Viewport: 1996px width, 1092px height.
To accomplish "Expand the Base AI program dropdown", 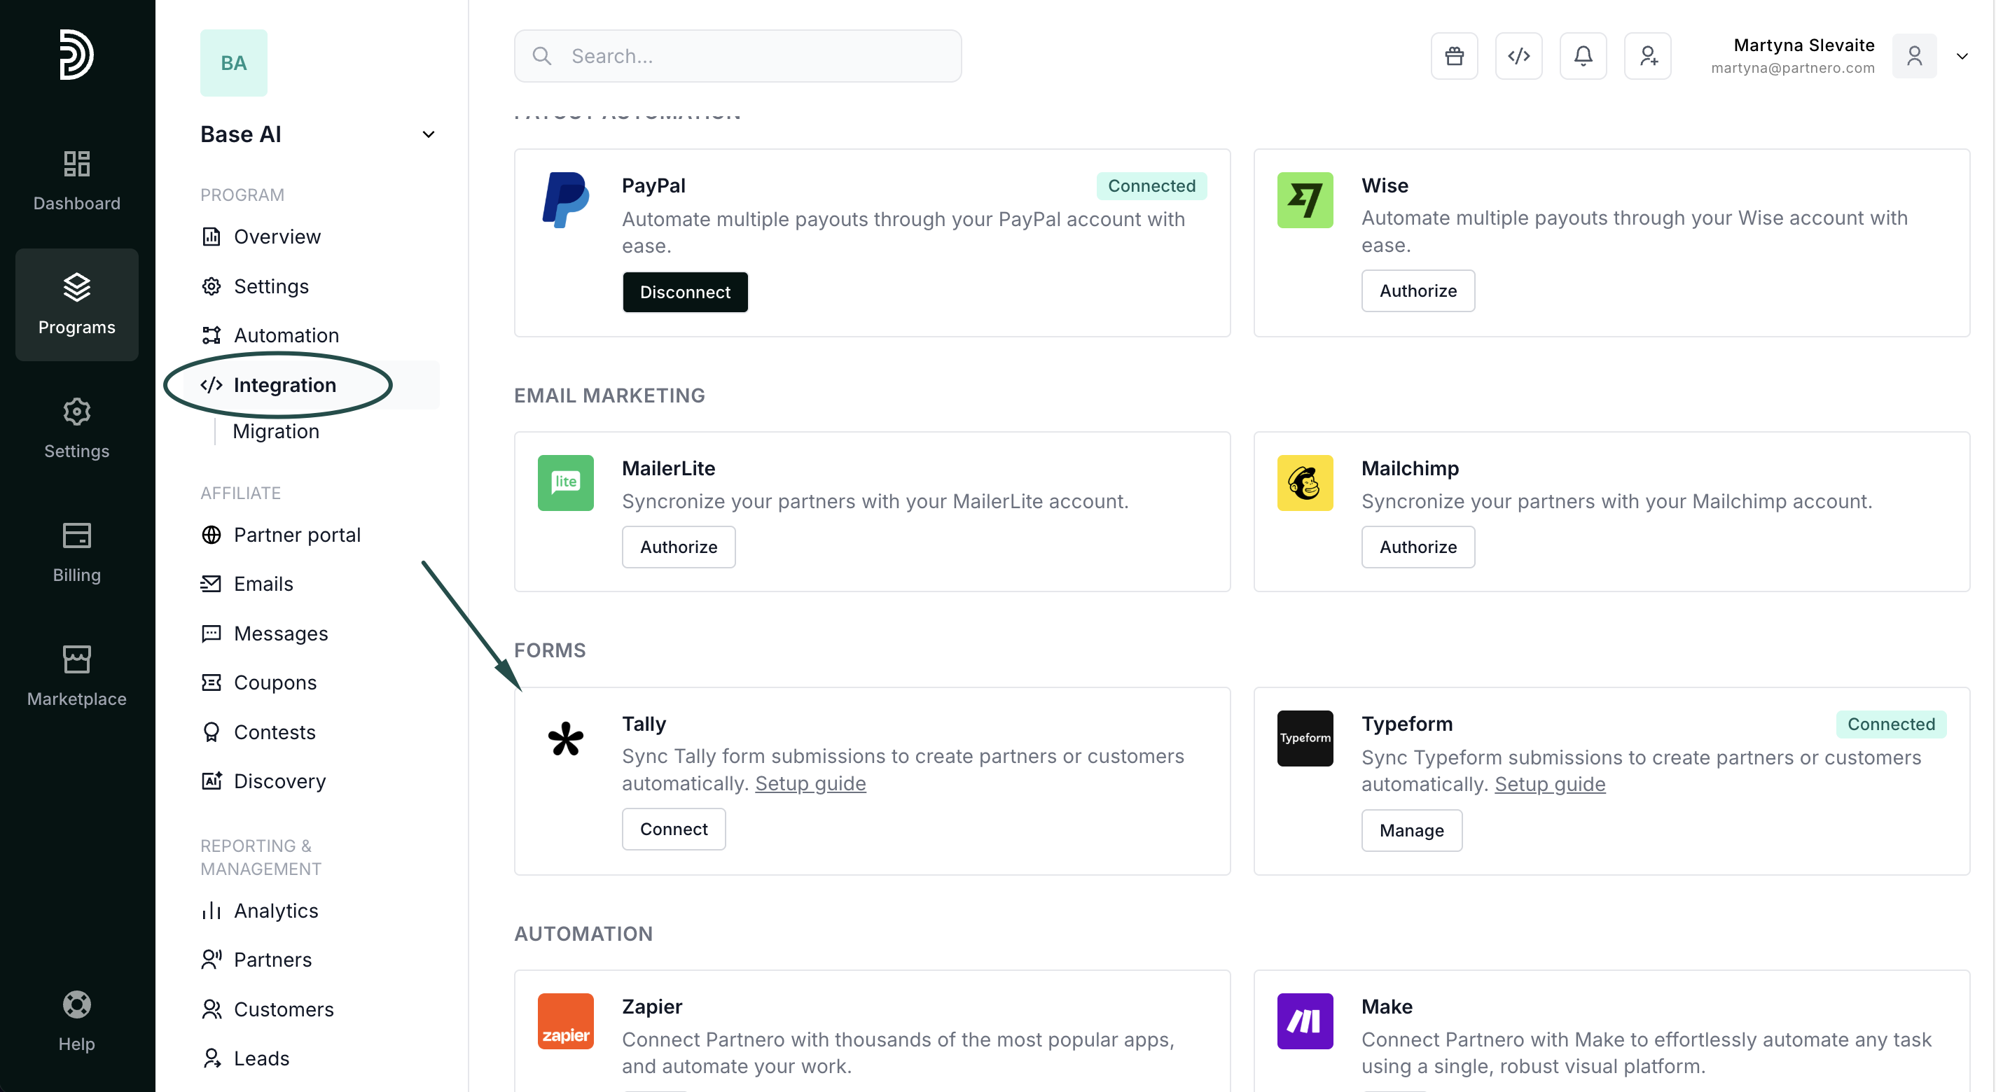I will (x=428, y=134).
